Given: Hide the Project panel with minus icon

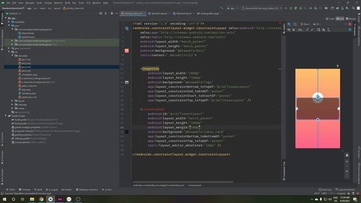Looking at the screenshot, I should click(117, 14).
